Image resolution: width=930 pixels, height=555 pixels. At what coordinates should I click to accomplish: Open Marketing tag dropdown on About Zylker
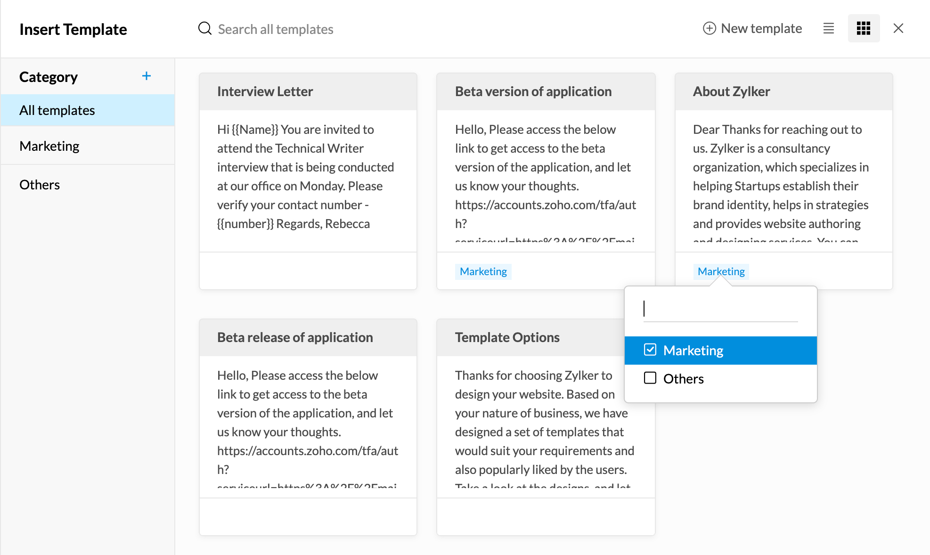[721, 271]
